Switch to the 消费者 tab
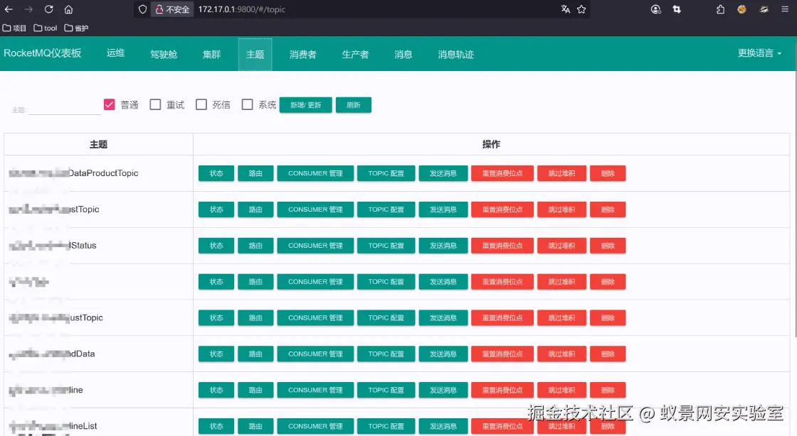797x436 pixels. [x=303, y=54]
